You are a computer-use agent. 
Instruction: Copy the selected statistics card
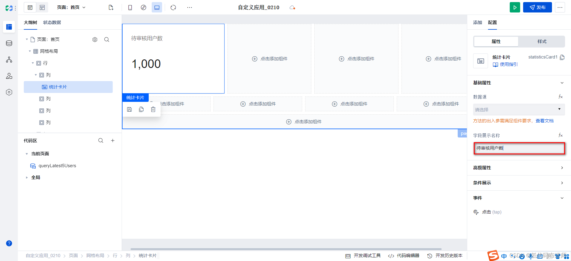point(141,110)
